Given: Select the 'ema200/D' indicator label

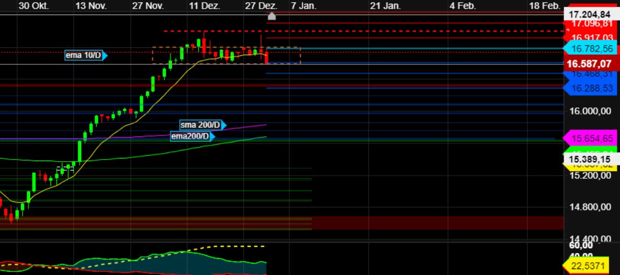Looking at the screenshot, I should 193,136.
